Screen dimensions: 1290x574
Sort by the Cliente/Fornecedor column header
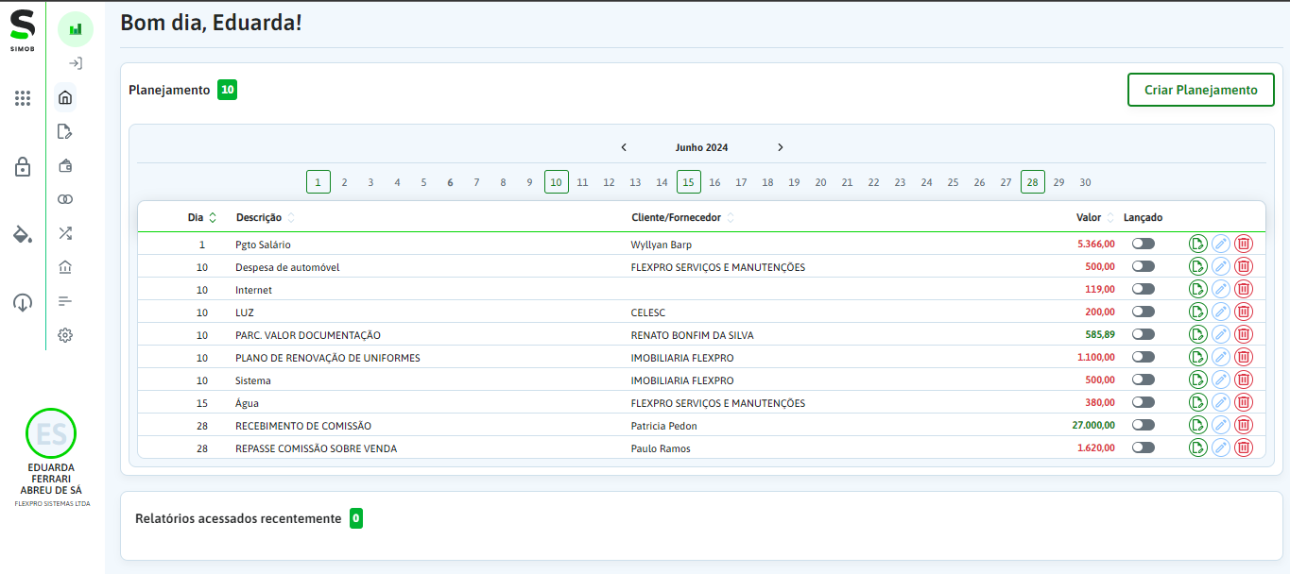tap(682, 217)
